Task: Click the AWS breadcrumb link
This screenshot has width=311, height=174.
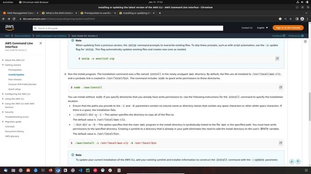Action: tap(7, 36)
